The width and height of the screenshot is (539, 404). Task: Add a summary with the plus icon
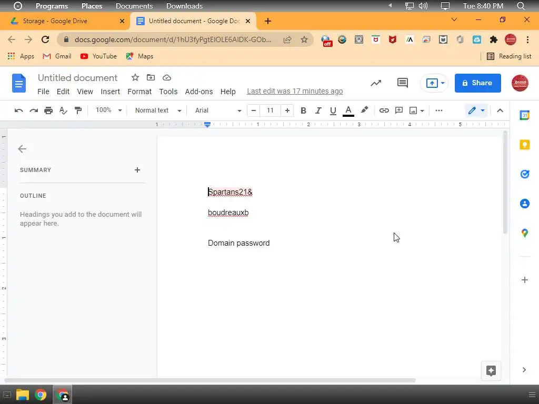click(x=137, y=170)
